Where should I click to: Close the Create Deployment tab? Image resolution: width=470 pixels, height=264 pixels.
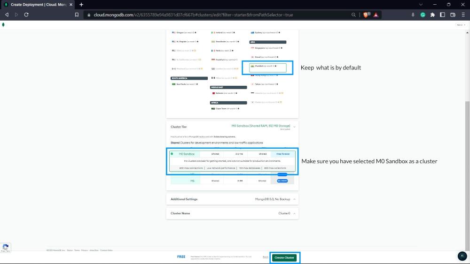71,5
